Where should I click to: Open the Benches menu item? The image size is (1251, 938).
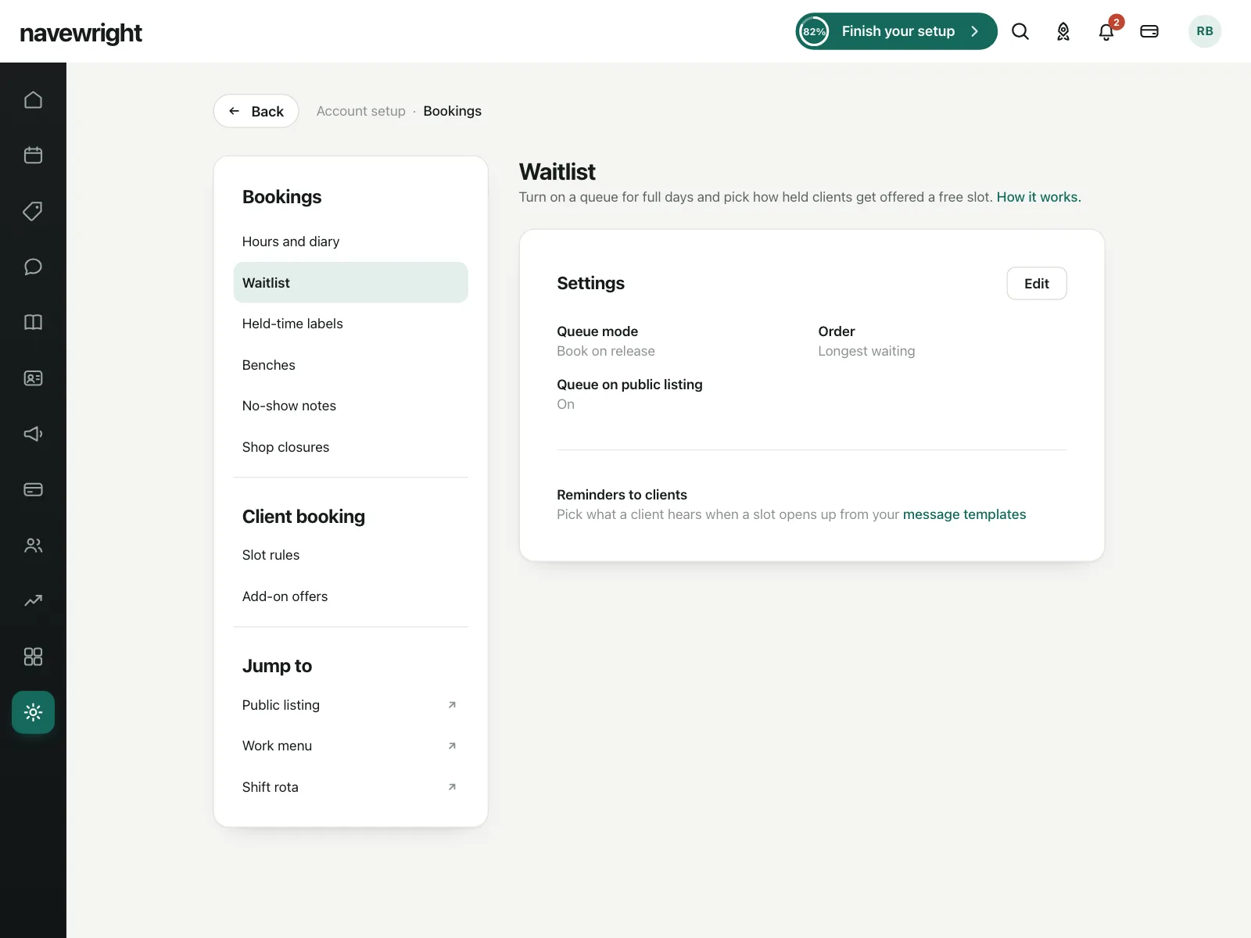coord(350,365)
